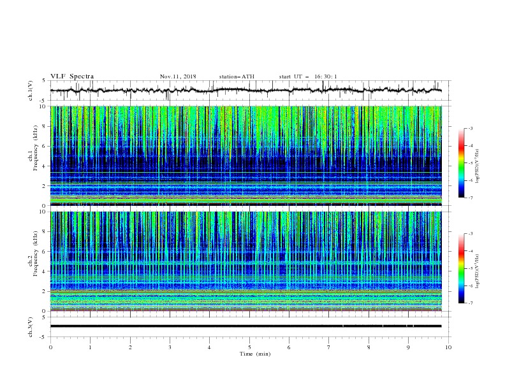The height and width of the screenshot is (390, 505).
Task: Click tick label 6 on the Time axis
Action: (289, 347)
